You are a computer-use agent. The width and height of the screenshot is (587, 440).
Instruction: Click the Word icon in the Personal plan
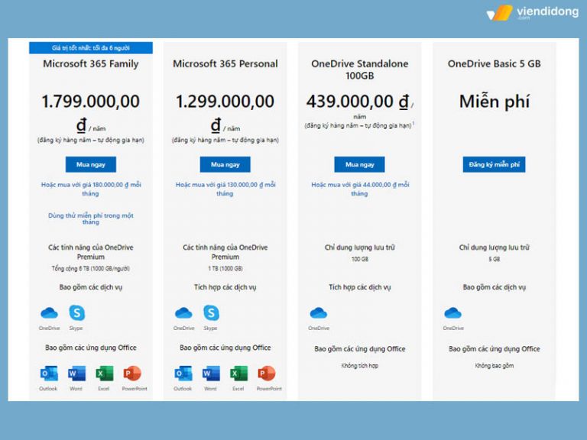[x=211, y=374]
